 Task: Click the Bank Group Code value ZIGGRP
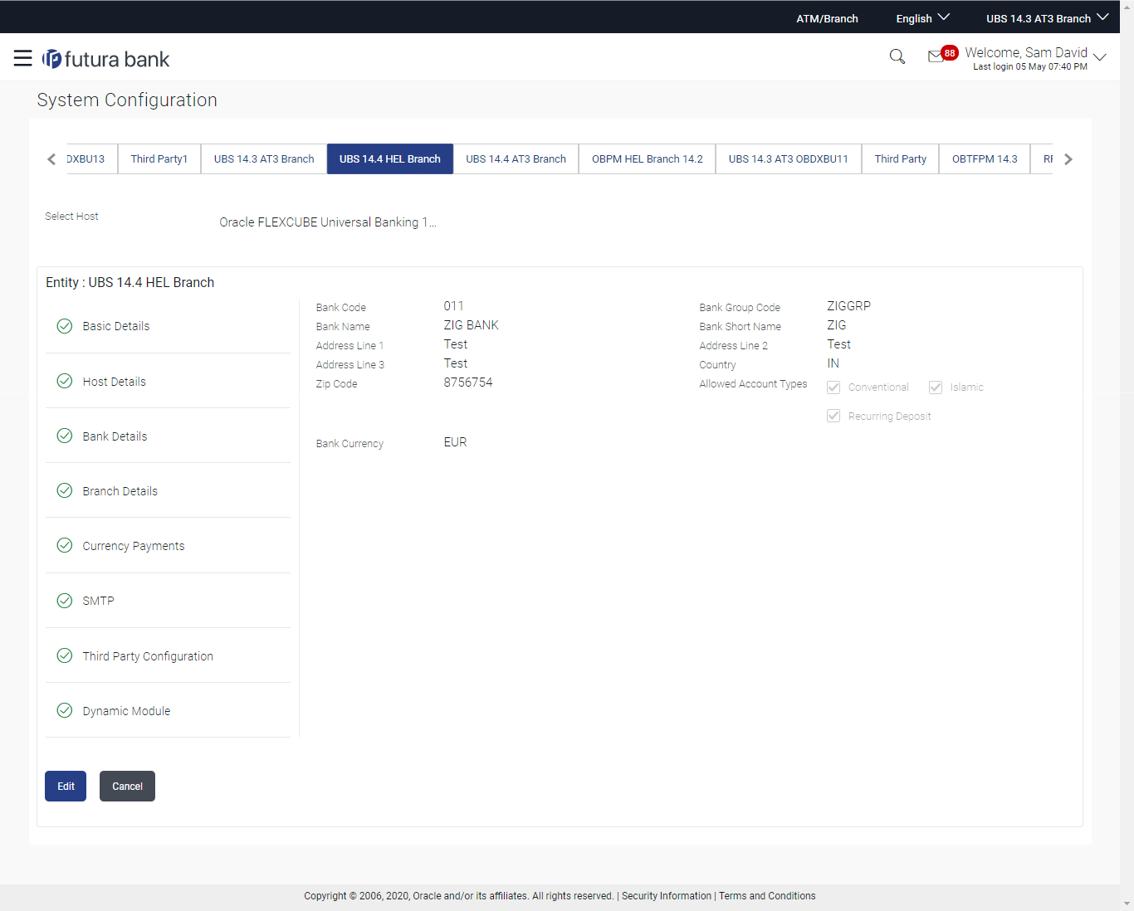click(848, 306)
